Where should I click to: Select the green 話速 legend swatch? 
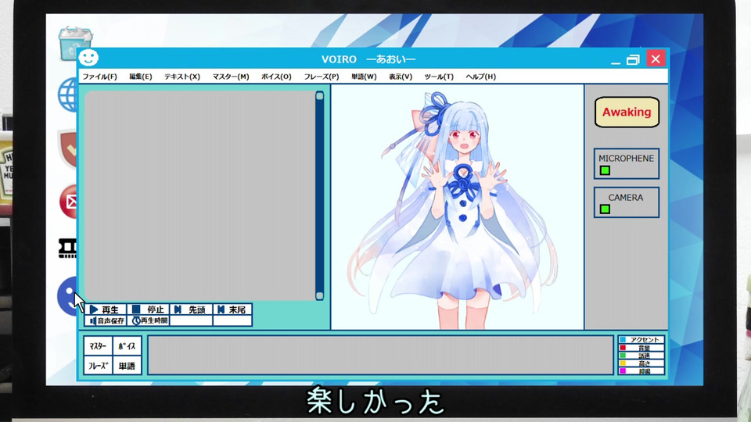click(x=623, y=356)
